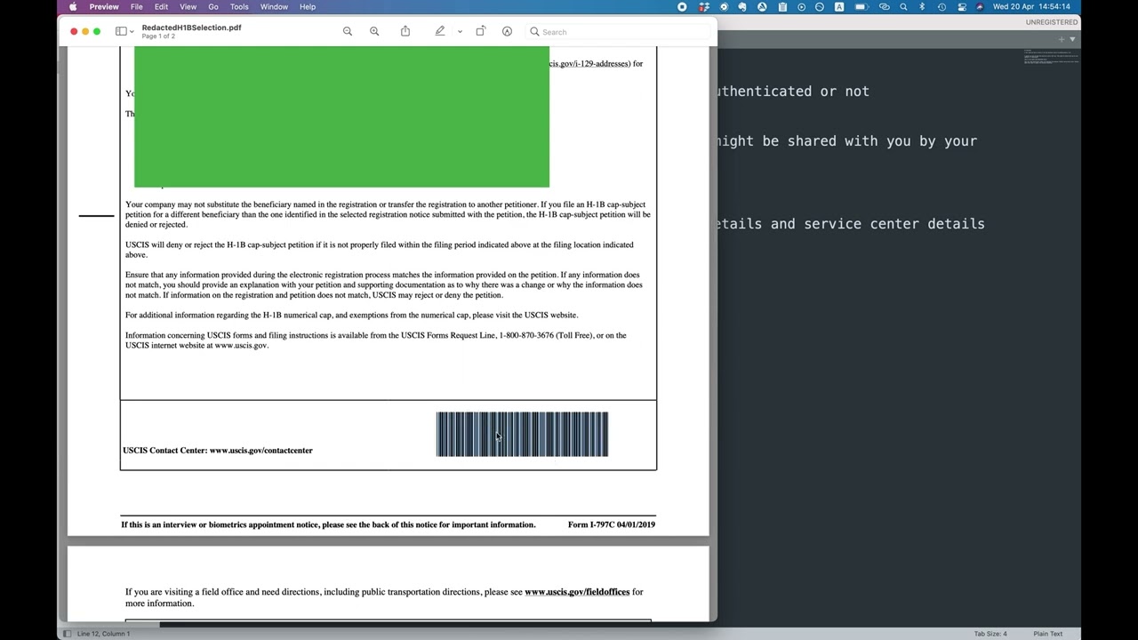Open the input source 'A' menu bar icon
The image size is (1138, 640).
tap(839, 6)
